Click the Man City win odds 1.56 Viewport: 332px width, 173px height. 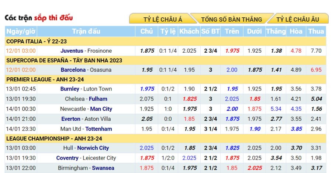pos(317,109)
